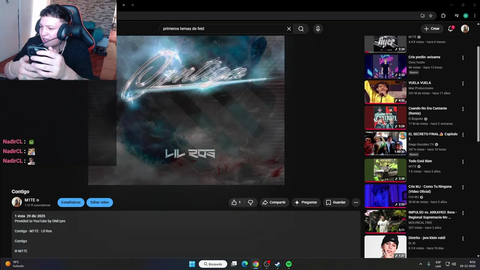Open Chrome media controls icon
Viewport: 480px width, 270px height.
coord(456,16)
